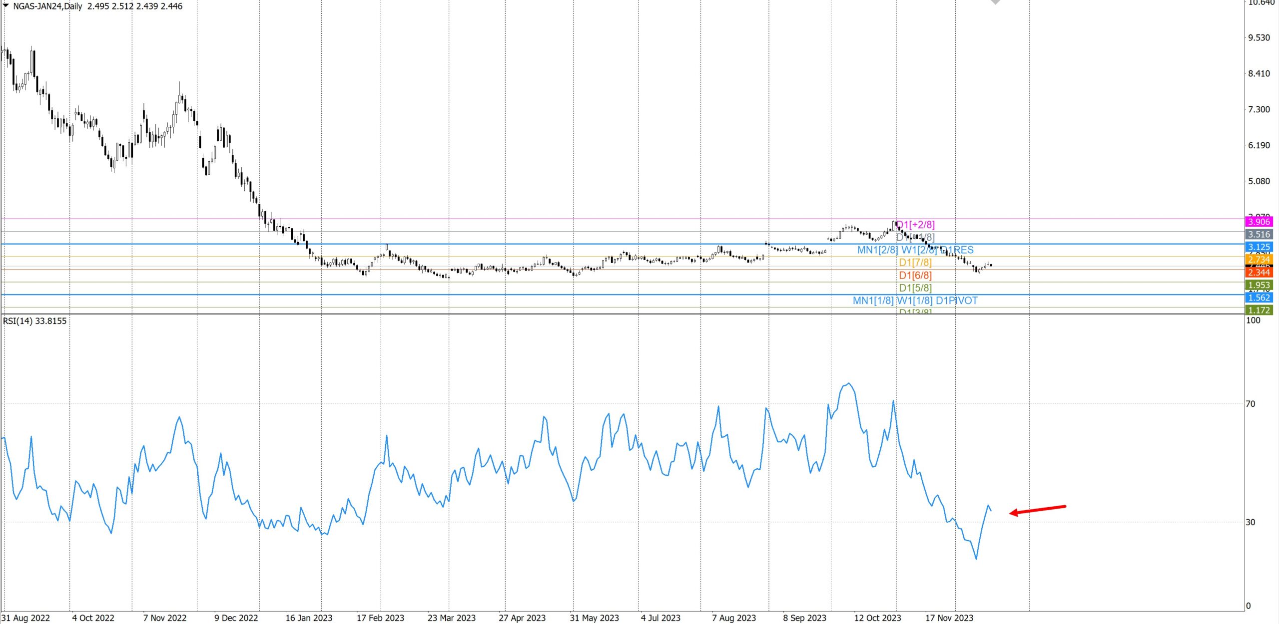Image resolution: width=1279 pixels, height=624 pixels.
Task: Click the gray chart shift marker at top
Action: click(995, 2)
